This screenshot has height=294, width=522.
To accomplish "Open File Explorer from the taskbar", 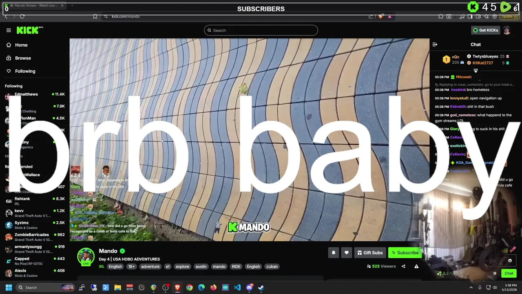I will pyautogui.click(x=117, y=287).
